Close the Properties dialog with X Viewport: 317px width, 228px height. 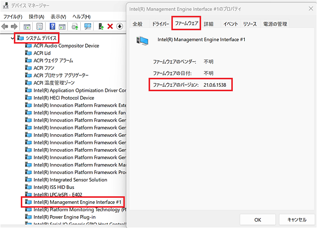(311, 8)
